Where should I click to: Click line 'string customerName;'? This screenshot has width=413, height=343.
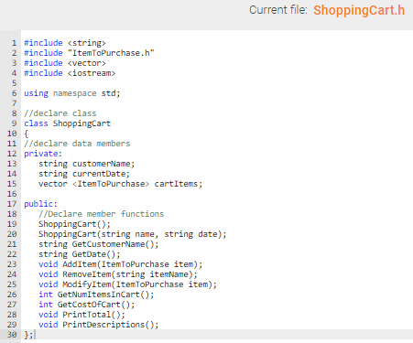tap(87, 164)
